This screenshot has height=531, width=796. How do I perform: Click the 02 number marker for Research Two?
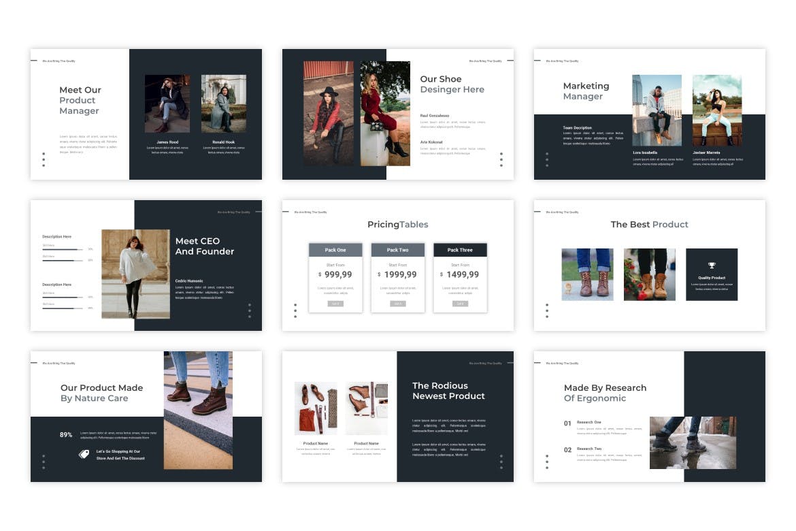point(567,450)
